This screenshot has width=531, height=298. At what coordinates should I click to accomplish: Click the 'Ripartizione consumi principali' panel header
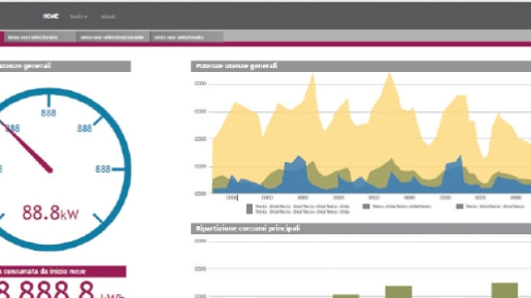click(361, 228)
